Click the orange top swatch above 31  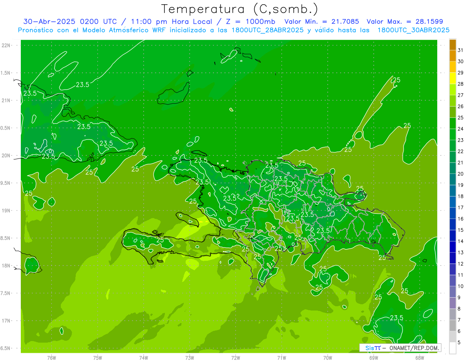tap(453, 45)
